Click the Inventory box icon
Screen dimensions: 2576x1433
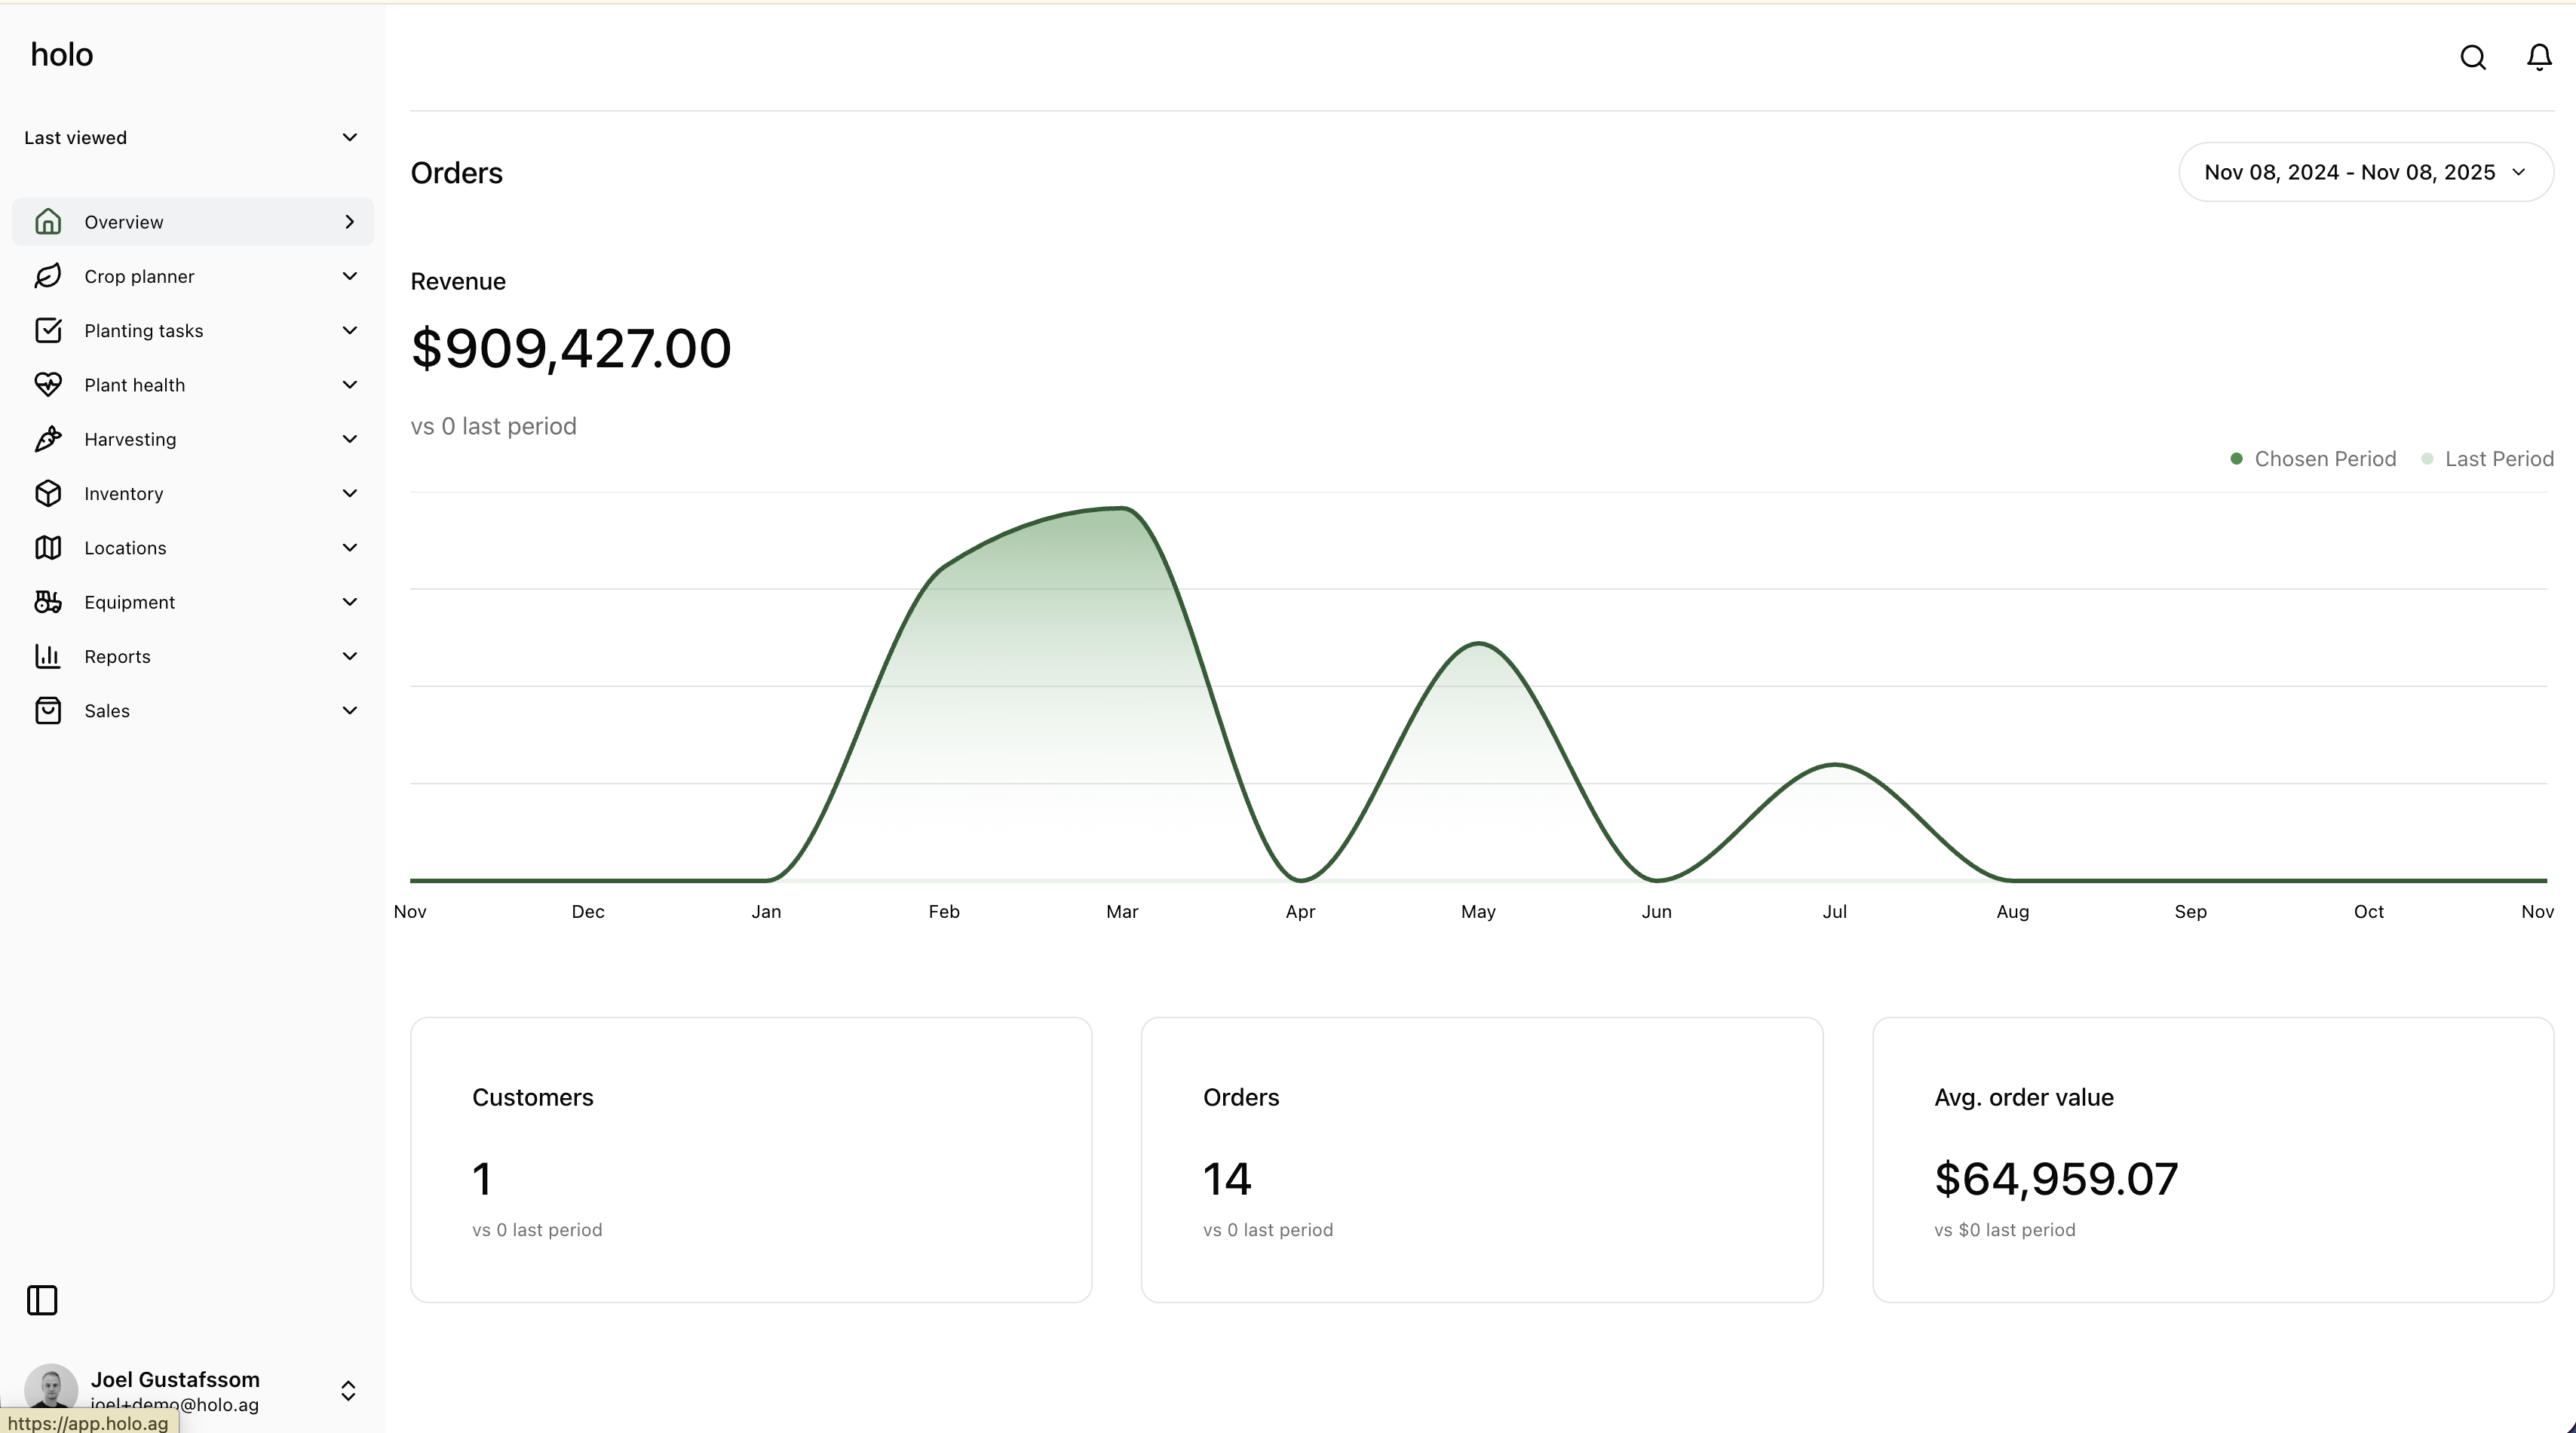(48, 493)
